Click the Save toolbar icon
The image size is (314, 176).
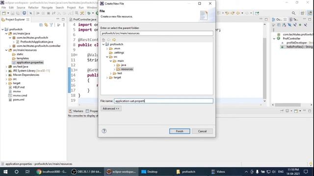[12, 13]
